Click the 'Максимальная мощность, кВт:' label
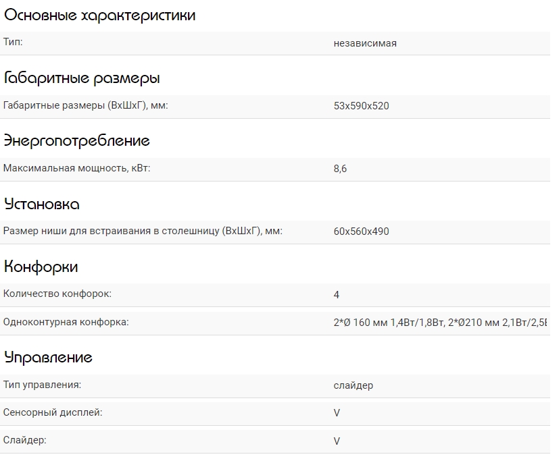The height and width of the screenshot is (465, 559). tap(76, 168)
